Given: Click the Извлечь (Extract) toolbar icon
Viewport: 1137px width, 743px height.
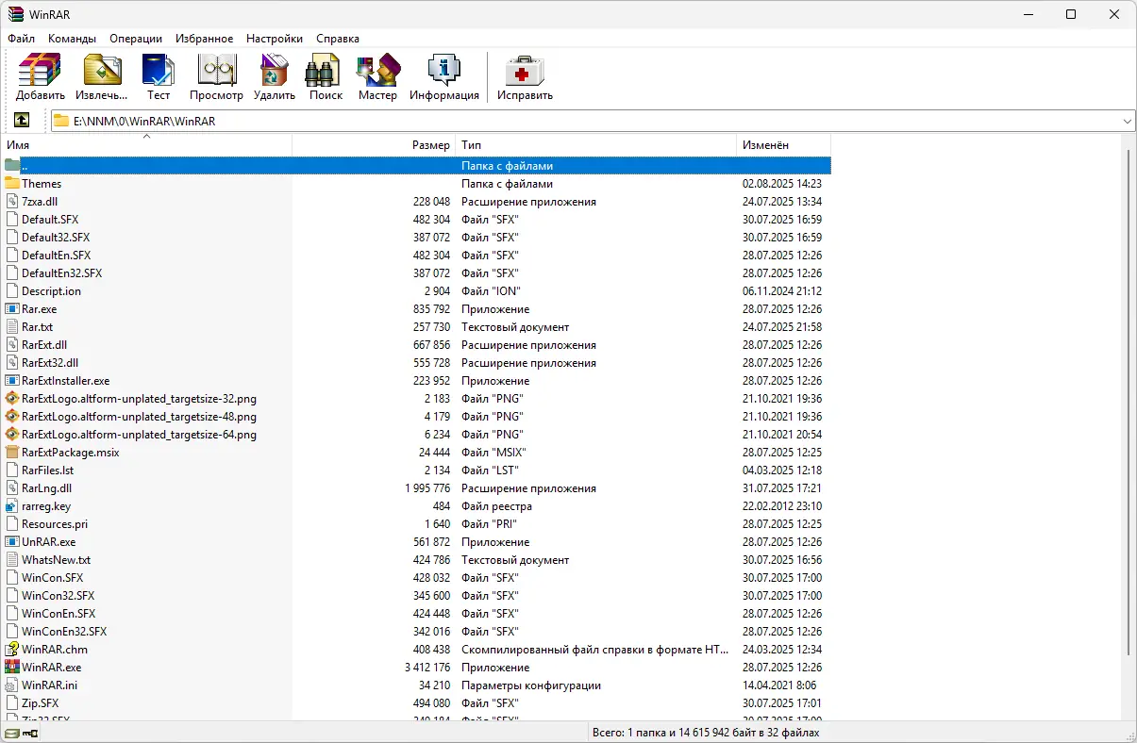Looking at the screenshot, I should pos(101,75).
